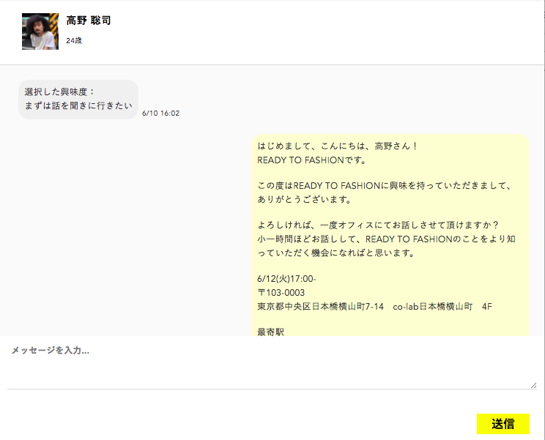The image size is (545, 440).
Task: Click the 最寄駅 text in message
Action: 270,332
